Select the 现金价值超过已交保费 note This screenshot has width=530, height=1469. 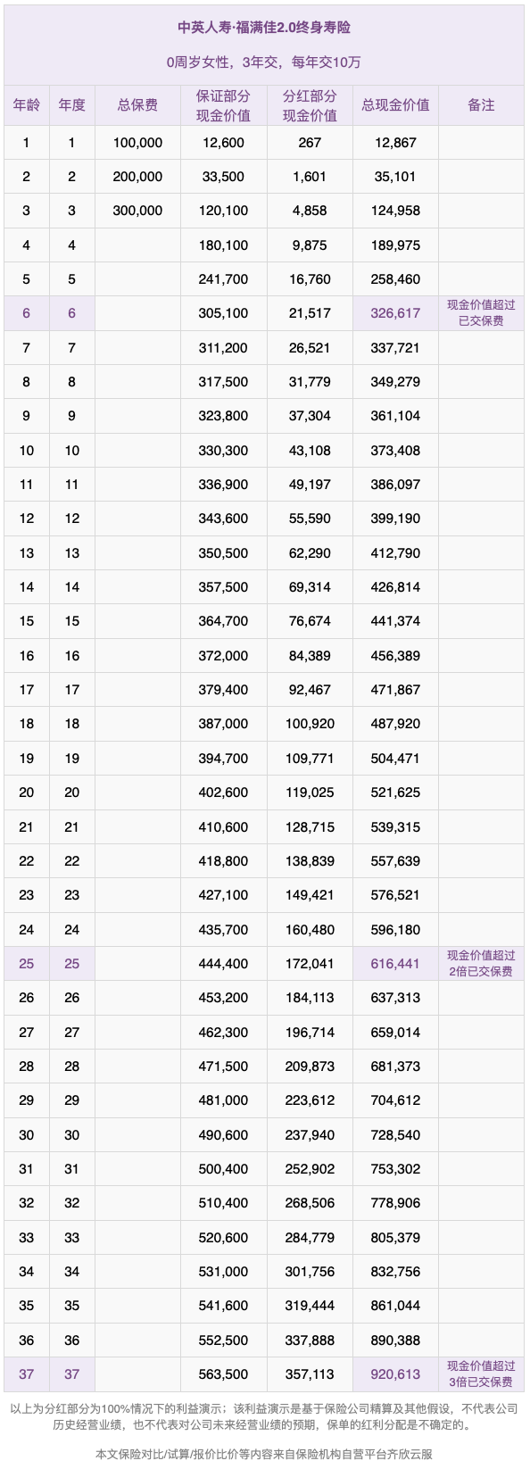(x=481, y=313)
